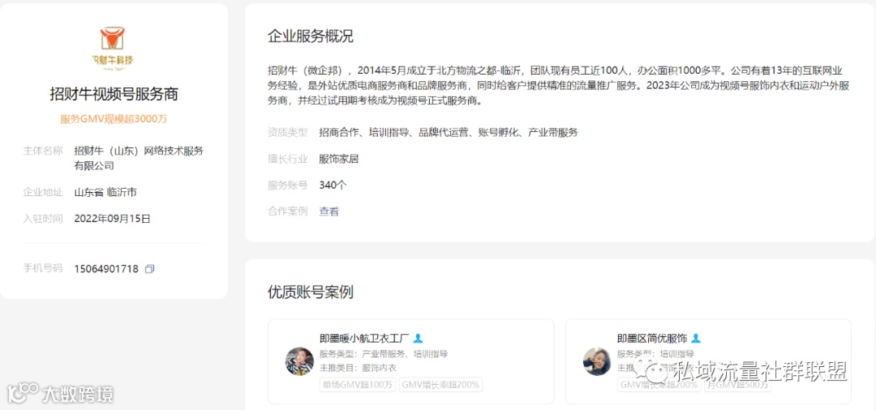
Task: Select the 招财牛视频号服务商 title
Action: coord(114,94)
